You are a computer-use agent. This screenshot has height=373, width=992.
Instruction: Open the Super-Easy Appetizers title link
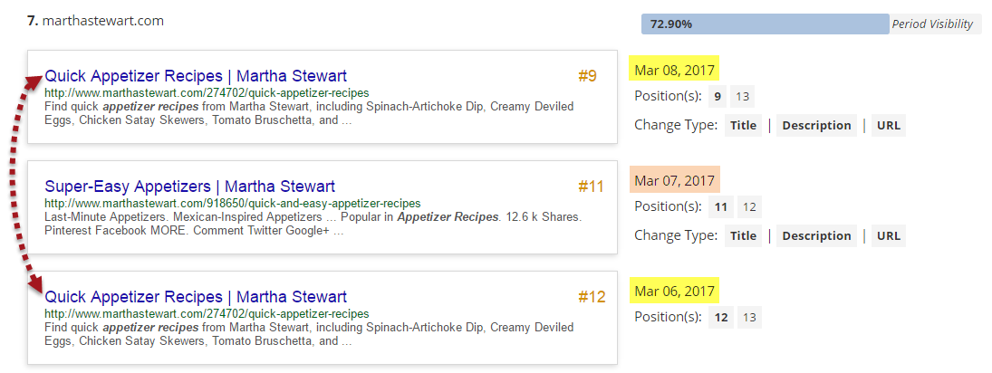tap(189, 186)
